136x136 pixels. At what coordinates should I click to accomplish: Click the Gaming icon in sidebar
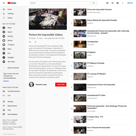click(4, 36)
